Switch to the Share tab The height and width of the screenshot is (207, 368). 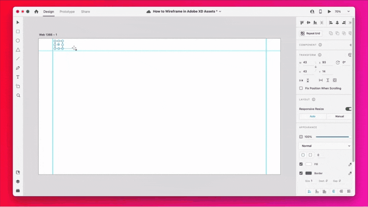pos(85,11)
